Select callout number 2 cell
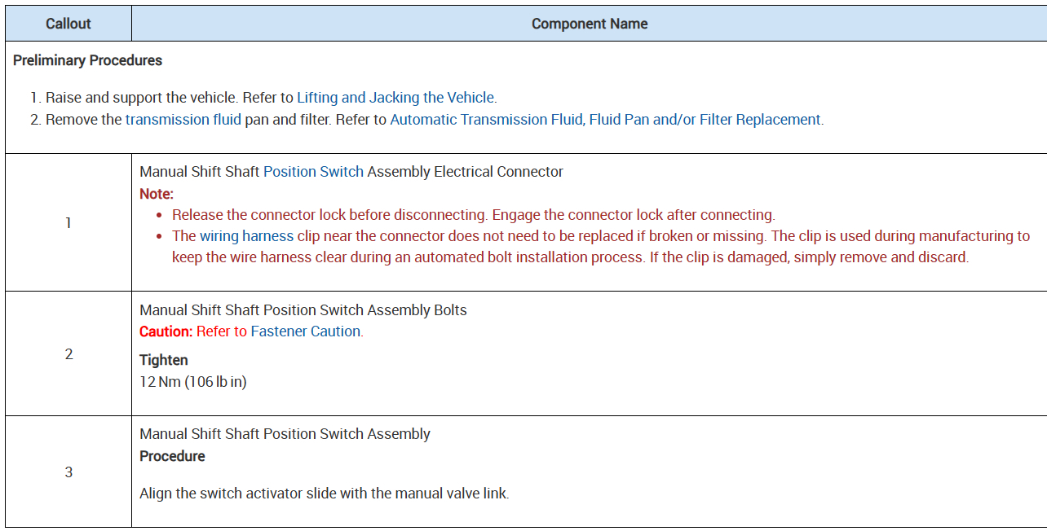This screenshot has width=1047, height=531. point(68,354)
